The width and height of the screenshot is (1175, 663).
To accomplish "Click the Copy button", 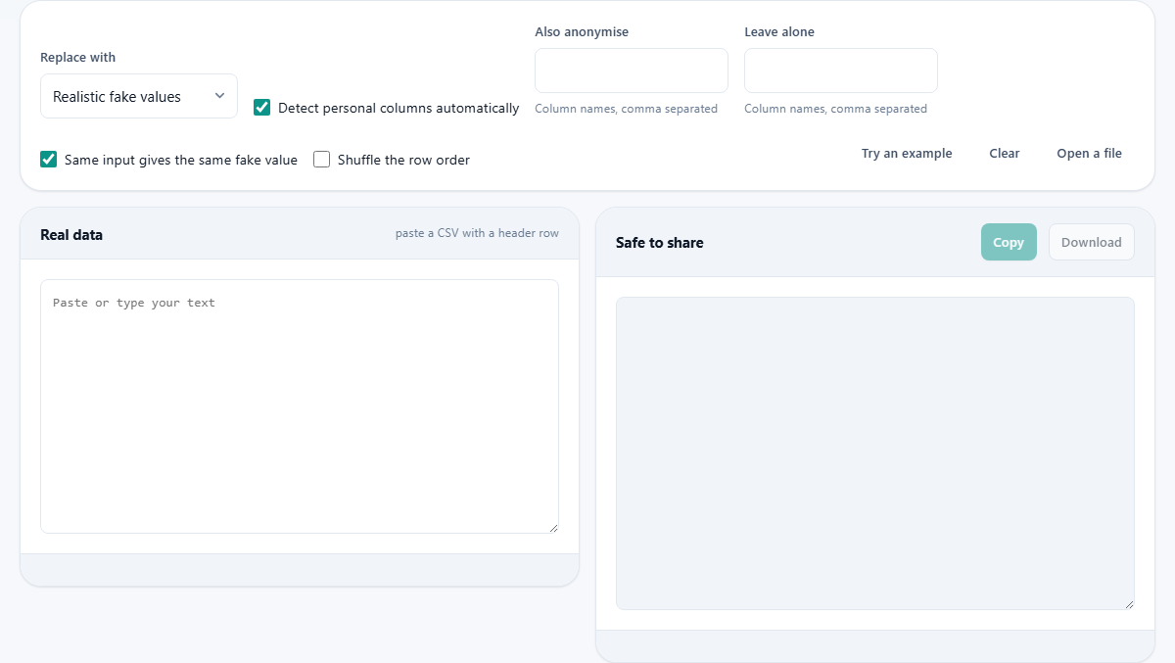I will coord(1009,242).
